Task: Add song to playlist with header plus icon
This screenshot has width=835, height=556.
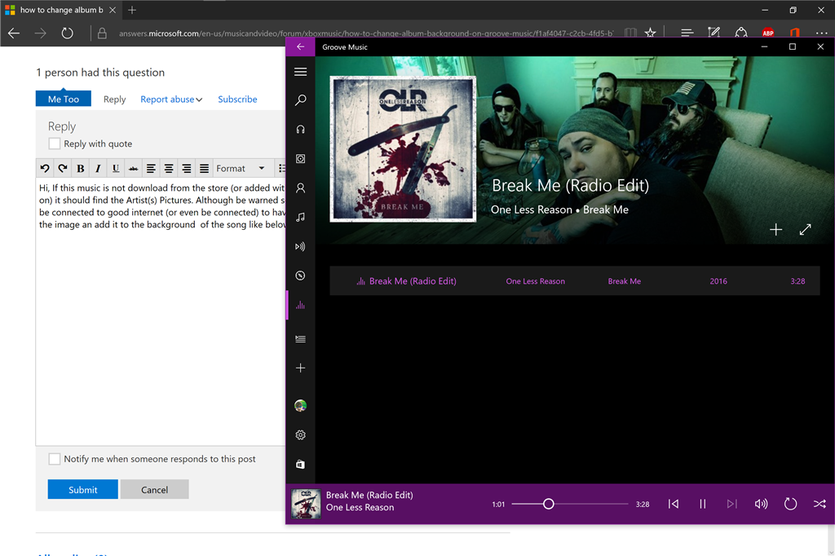Action: coord(776,230)
